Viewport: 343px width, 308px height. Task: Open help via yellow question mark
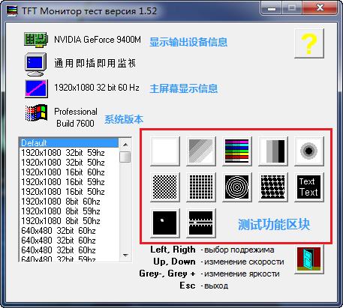tap(309, 43)
